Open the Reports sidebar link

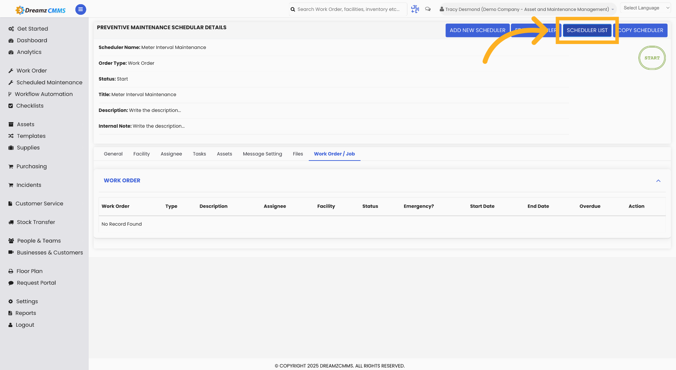pyautogui.click(x=26, y=313)
